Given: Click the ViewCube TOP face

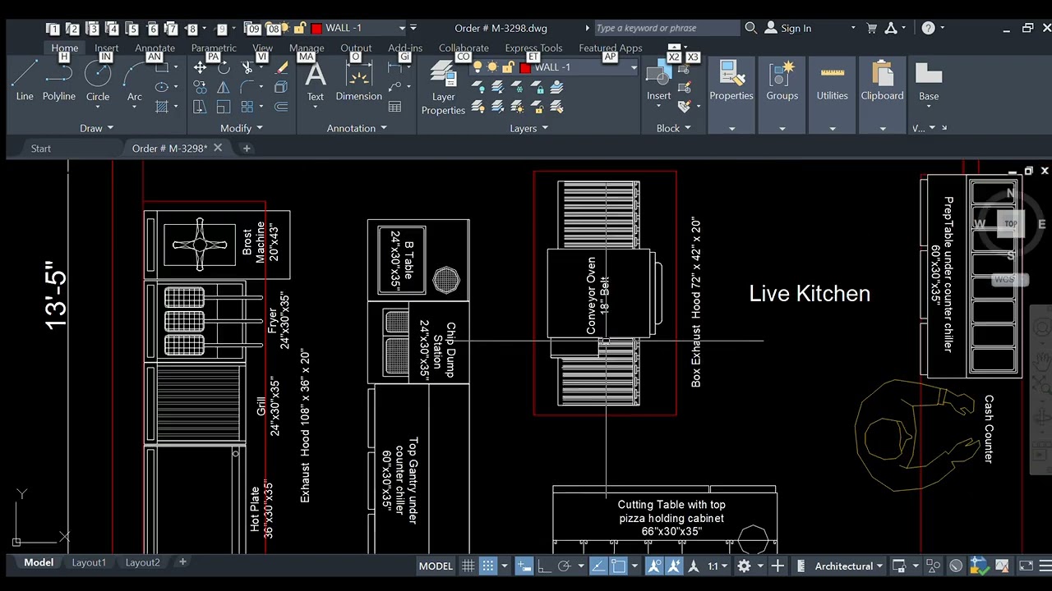Looking at the screenshot, I should (1010, 223).
